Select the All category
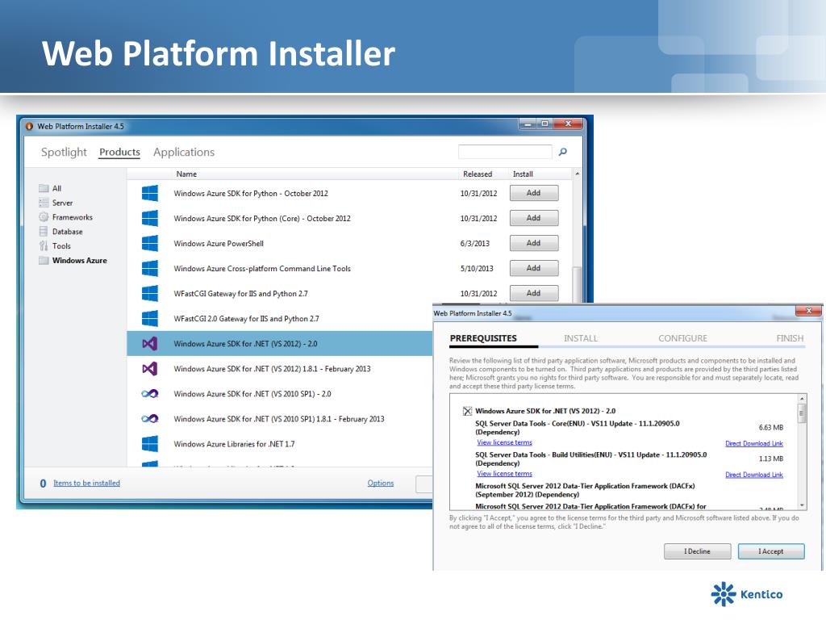Screen dimensions: 826x620 [x=57, y=188]
